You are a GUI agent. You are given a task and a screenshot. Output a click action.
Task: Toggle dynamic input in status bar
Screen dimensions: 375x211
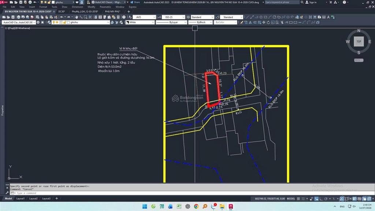click(x=316, y=199)
